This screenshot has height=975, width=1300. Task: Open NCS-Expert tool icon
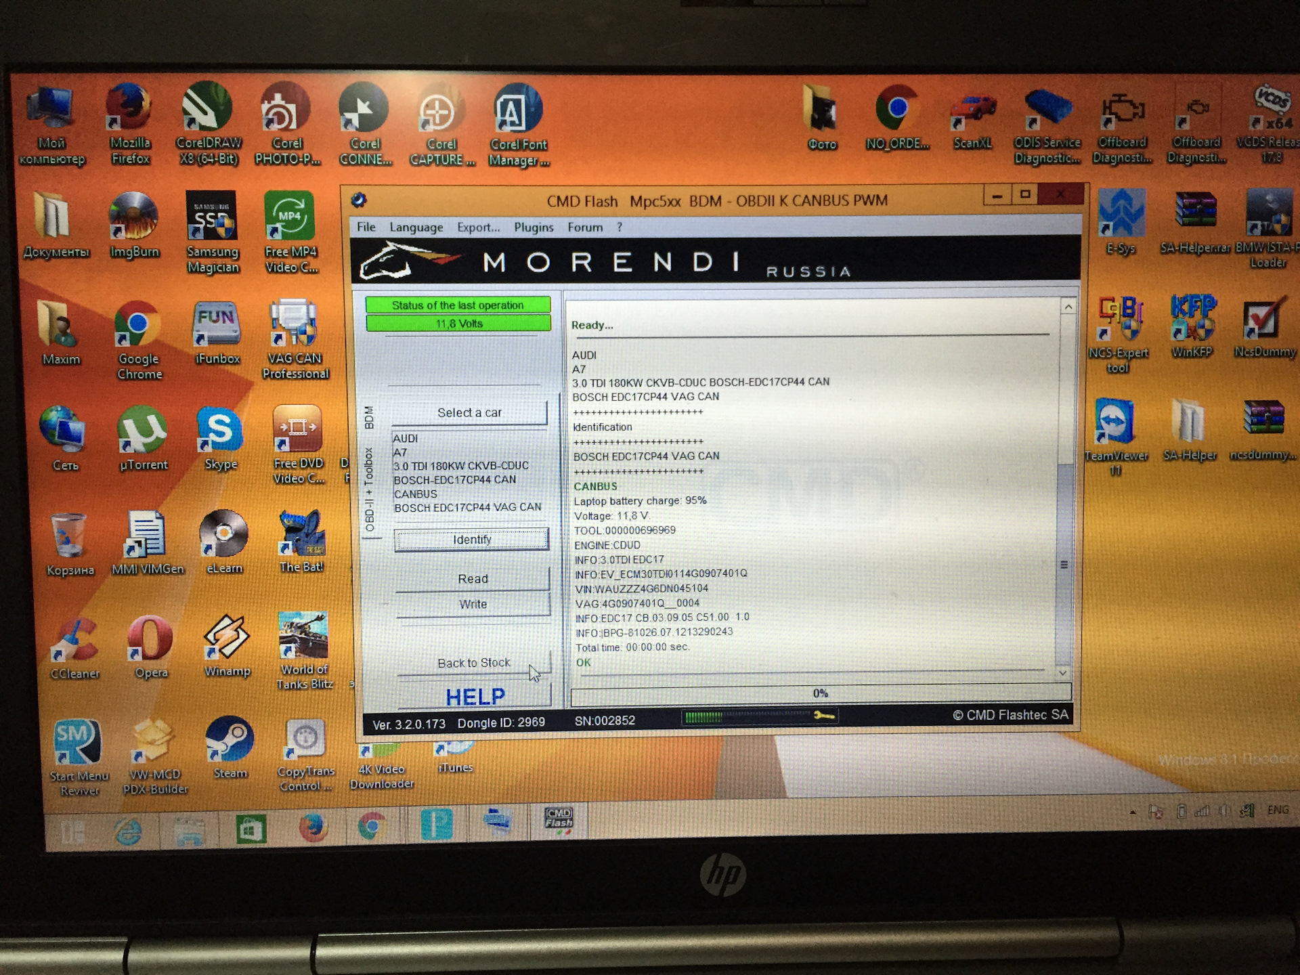coord(1119,335)
